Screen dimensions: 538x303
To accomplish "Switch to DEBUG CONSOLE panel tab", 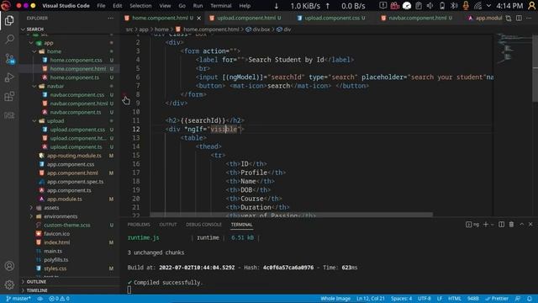I will pos(203,225).
